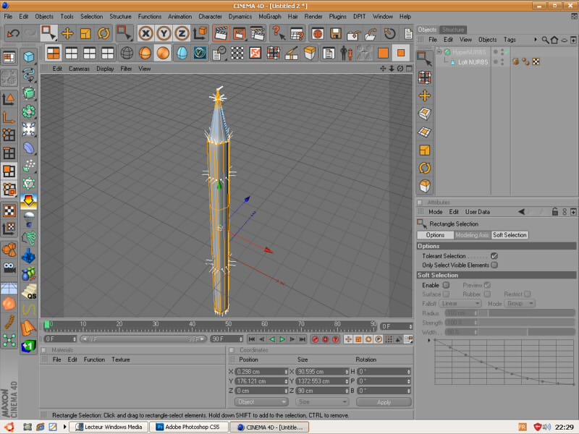Image resolution: width=579 pixels, height=434 pixels.
Task: Tick the Soft Selection Enable checkbox
Action: tap(446, 285)
